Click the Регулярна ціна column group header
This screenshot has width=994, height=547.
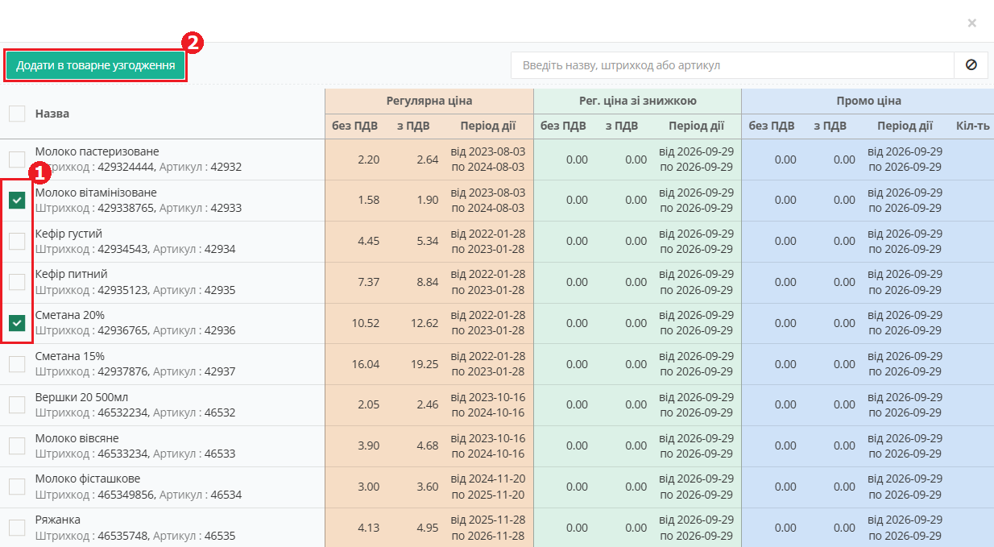coord(429,101)
